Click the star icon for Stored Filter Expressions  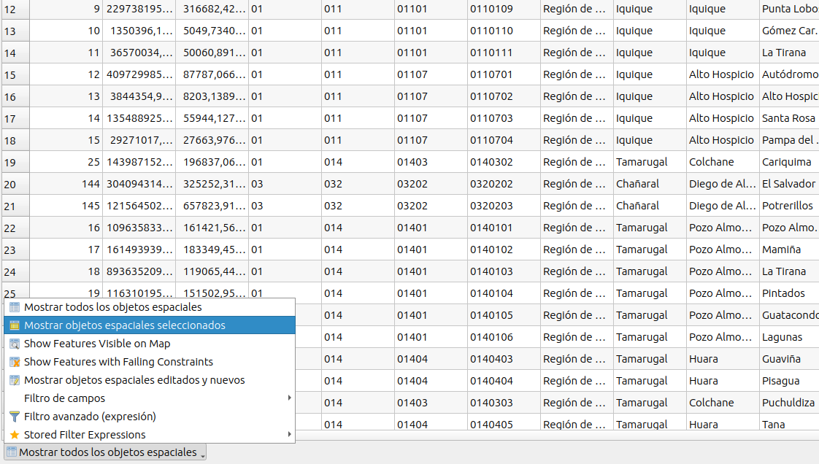click(x=15, y=435)
